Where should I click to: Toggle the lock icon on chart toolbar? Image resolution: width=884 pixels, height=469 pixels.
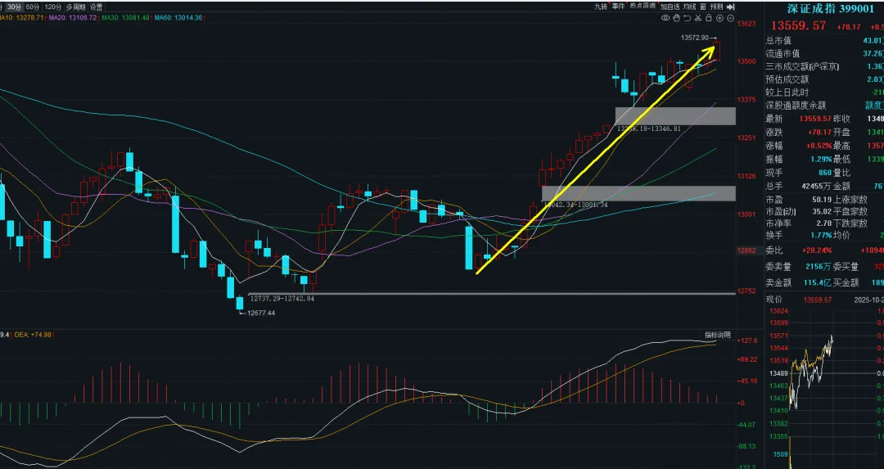click(x=709, y=18)
